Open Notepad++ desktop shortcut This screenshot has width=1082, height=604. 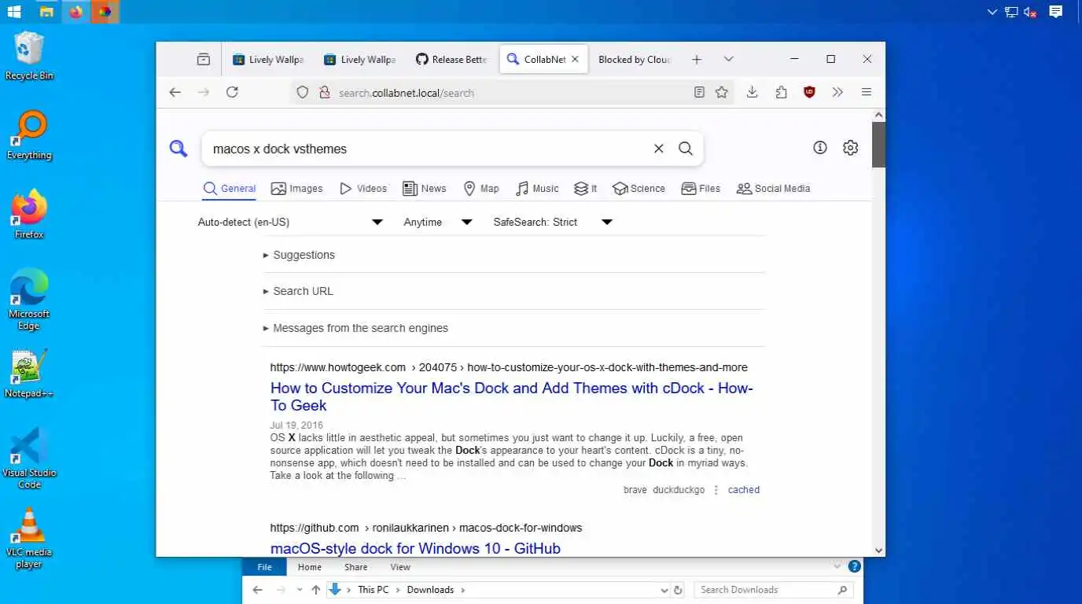[x=29, y=374]
